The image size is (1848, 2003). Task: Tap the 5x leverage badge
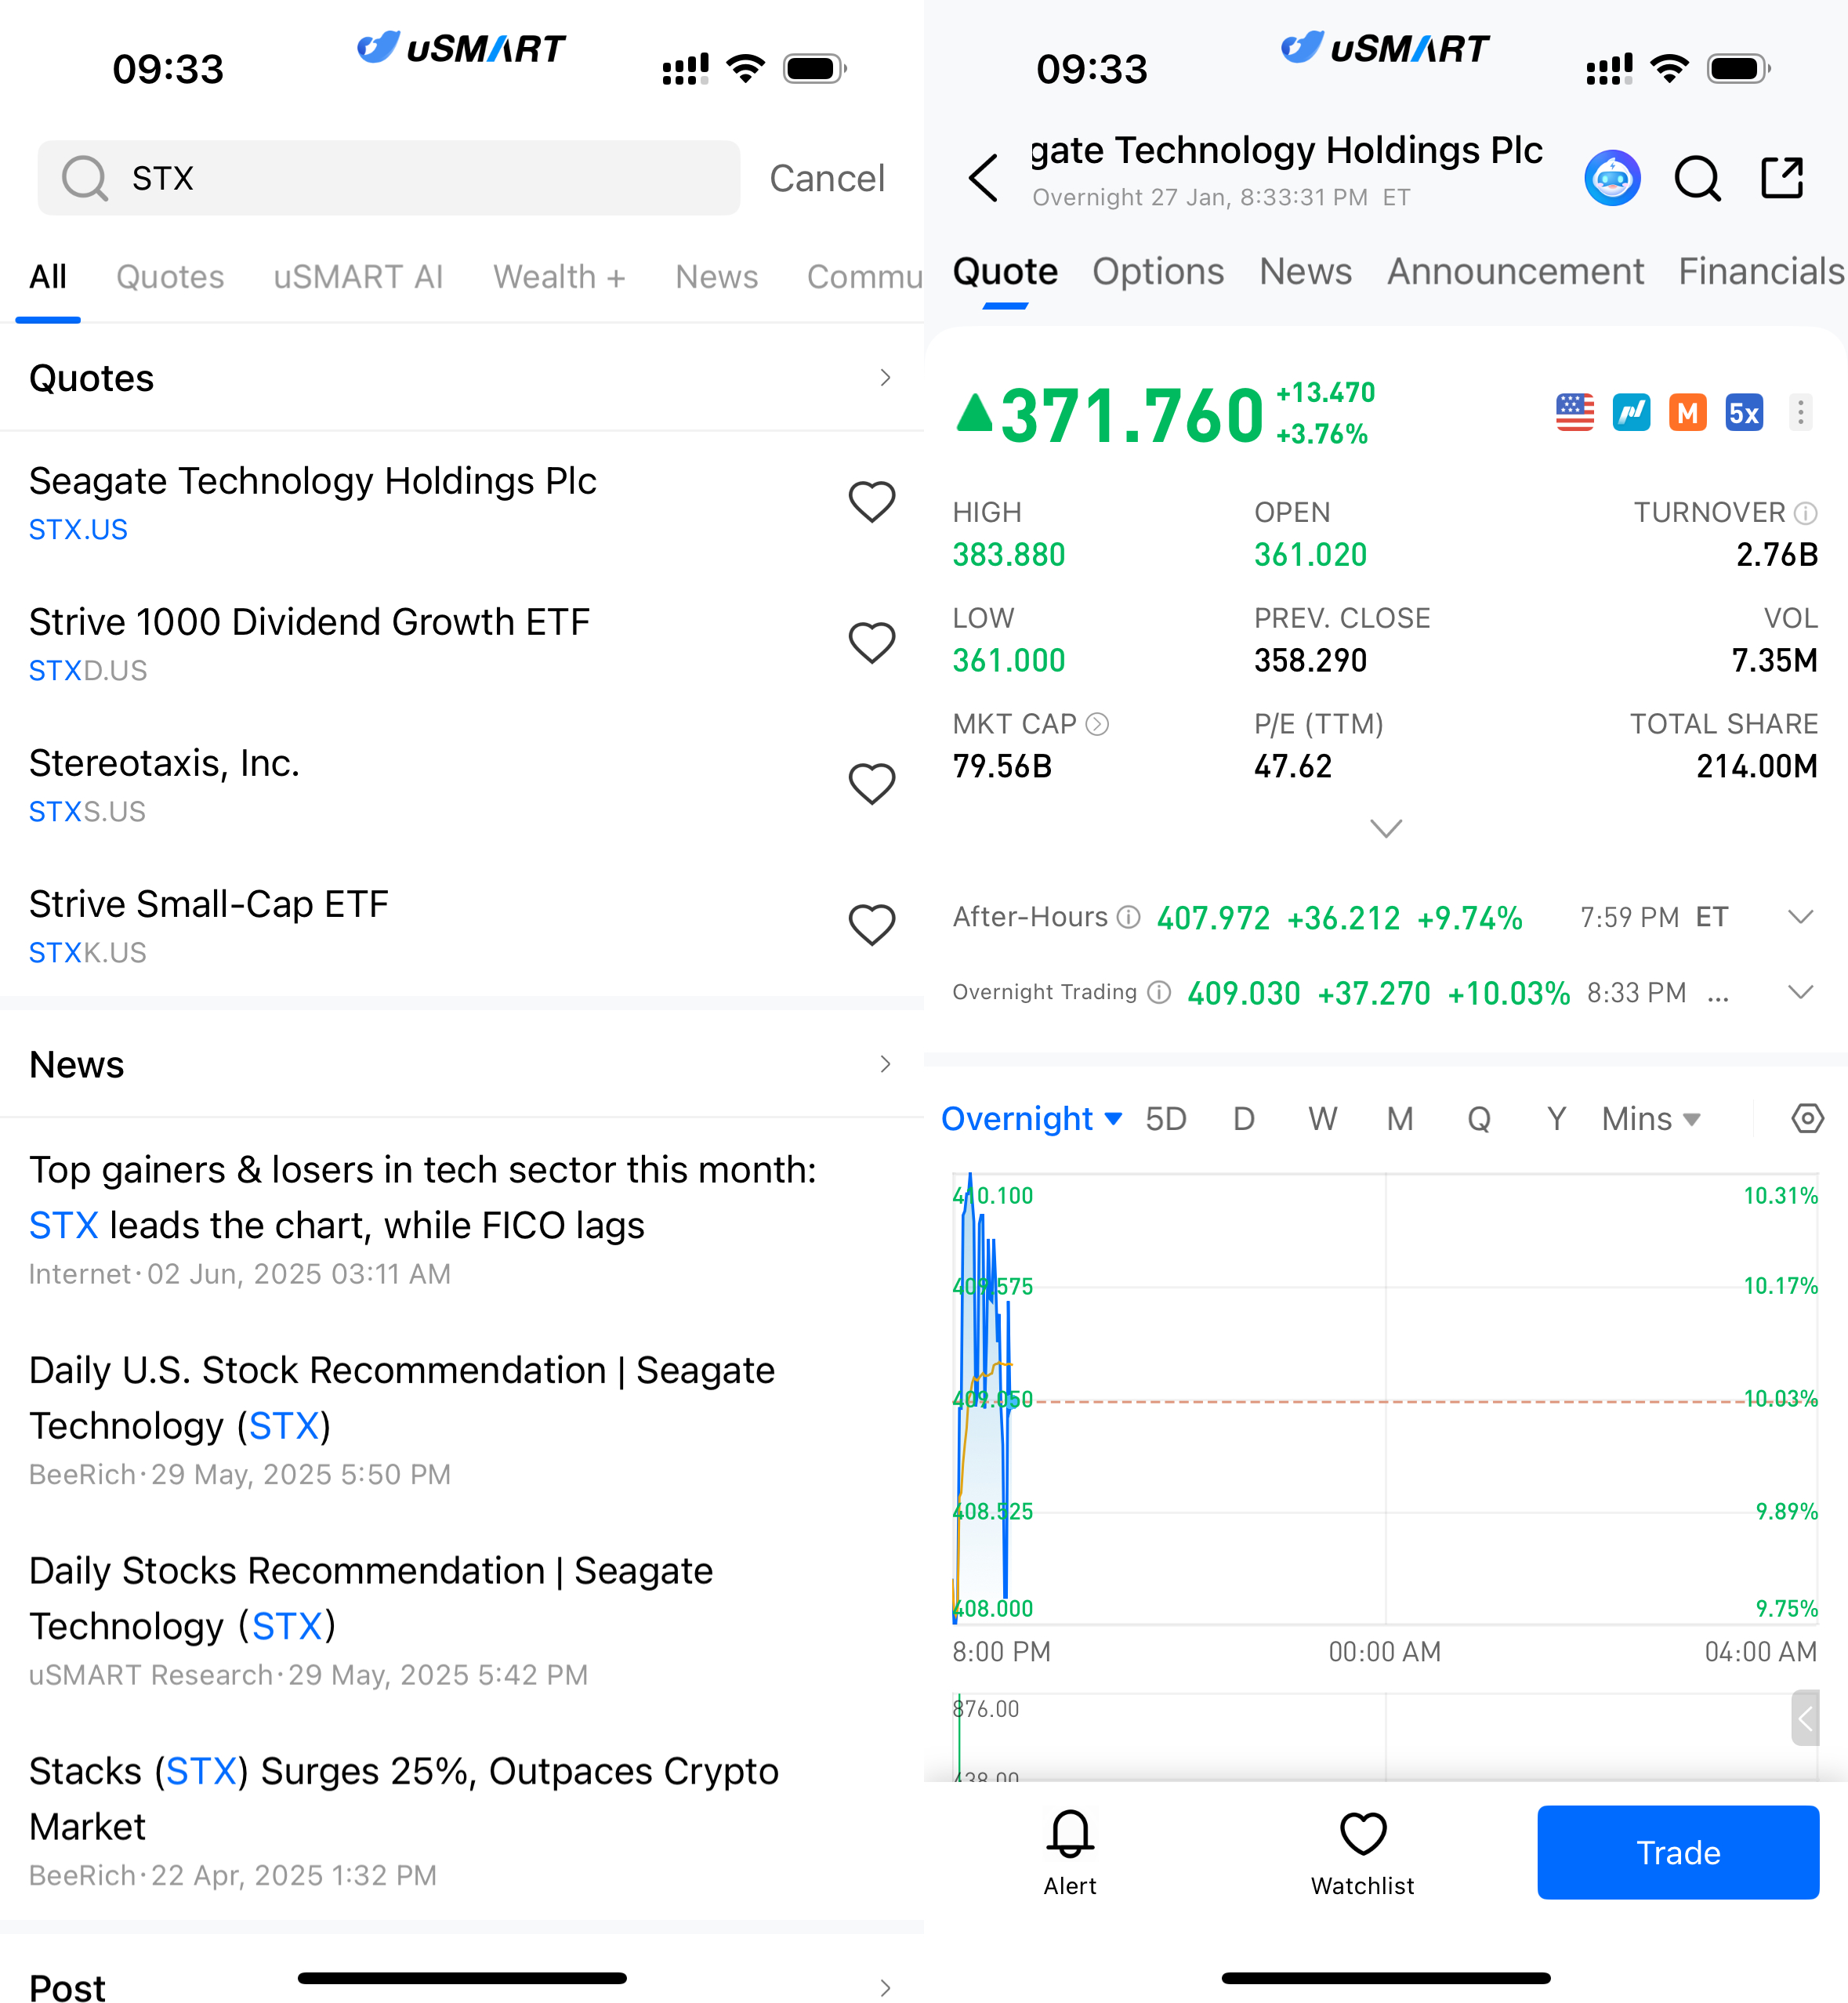click(1743, 412)
